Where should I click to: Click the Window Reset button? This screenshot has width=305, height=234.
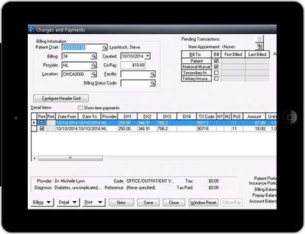(x=204, y=202)
